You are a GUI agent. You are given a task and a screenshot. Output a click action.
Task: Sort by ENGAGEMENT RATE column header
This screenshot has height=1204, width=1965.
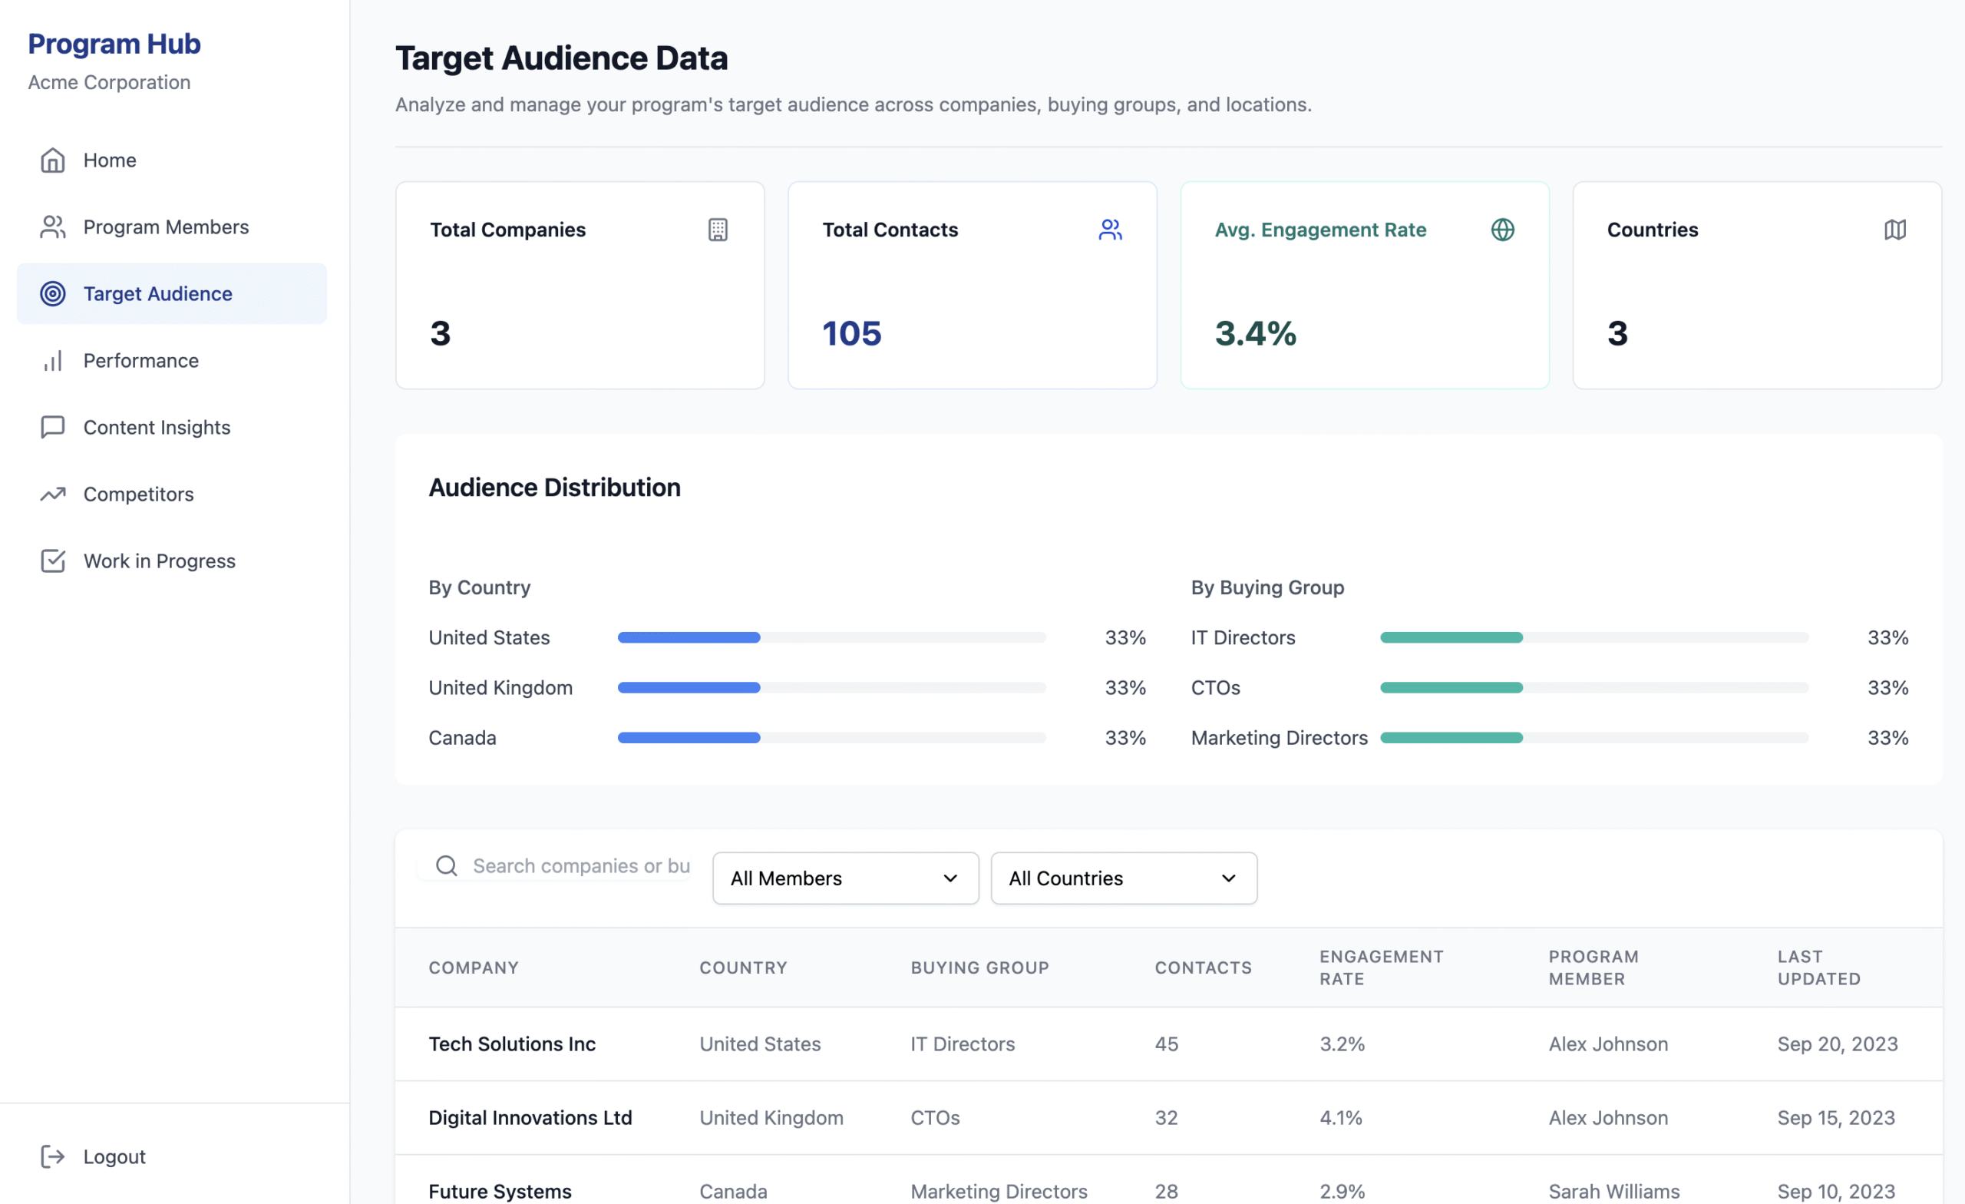pos(1381,968)
